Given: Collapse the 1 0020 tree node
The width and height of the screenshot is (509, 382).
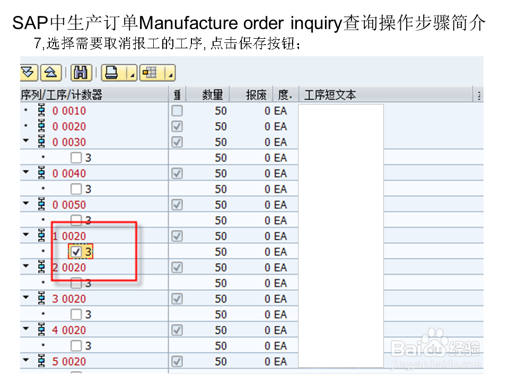Looking at the screenshot, I should point(26,235).
